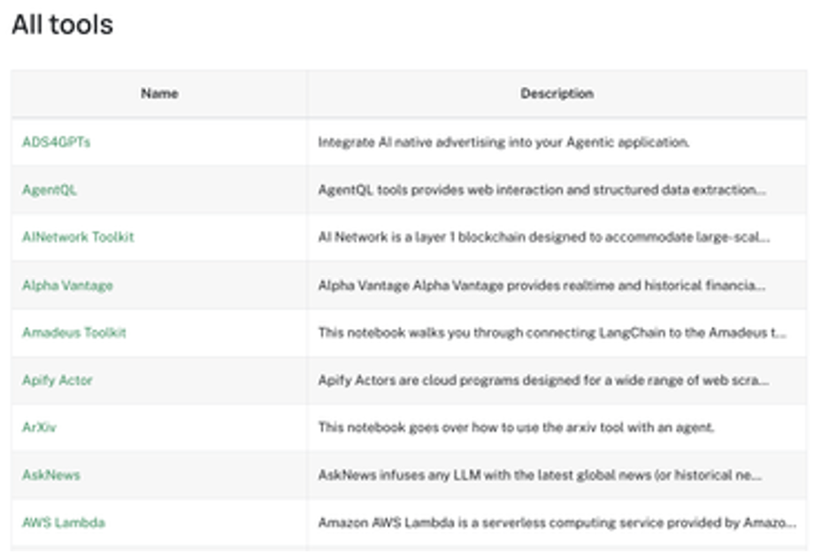
Task: Open the Amadeus Toolkit link
Action: click(74, 333)
